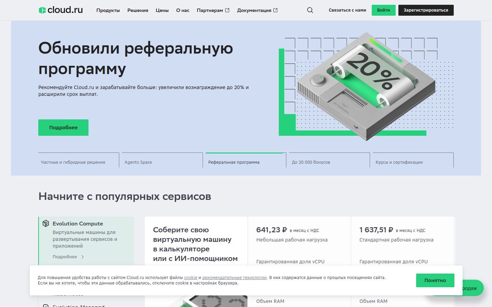Click the 1 637,51 ₽ pricing card
Viewport: 492px width, 307px height.
click(x=402, y=262)
